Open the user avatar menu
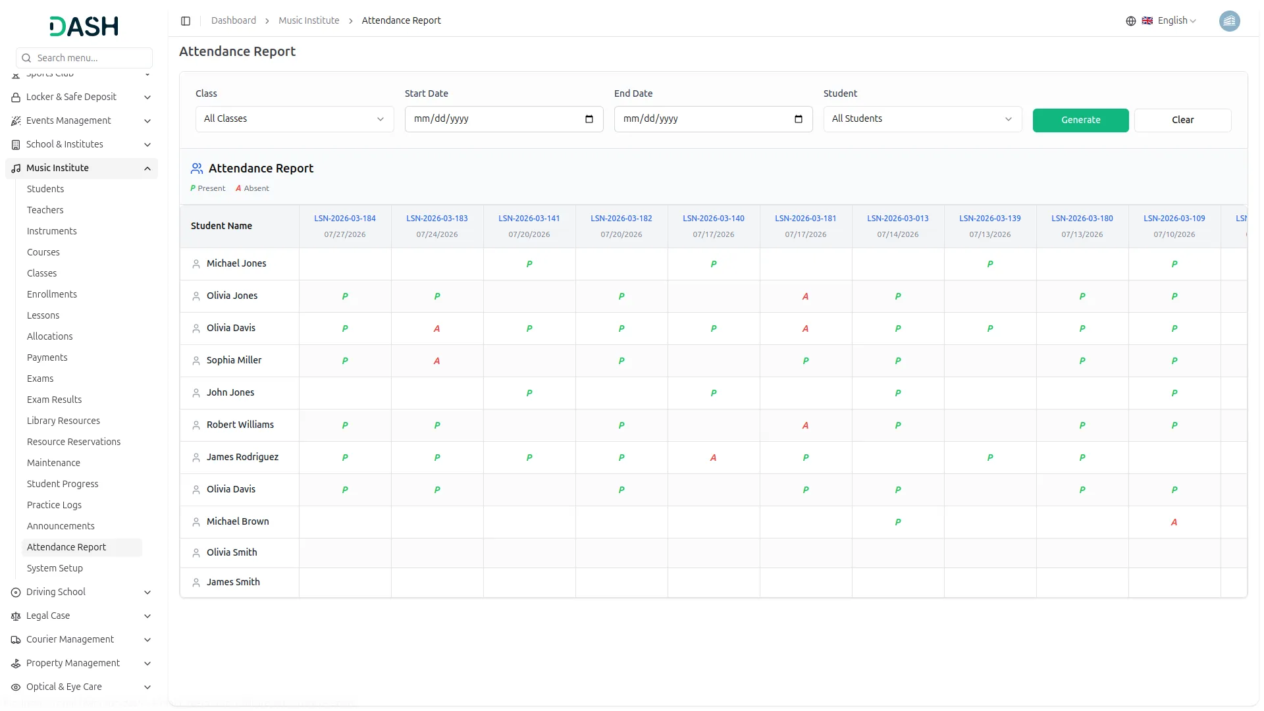The height and width of the screenshot is (711, 1264). pyautogui.click(x=1228, y=21)
